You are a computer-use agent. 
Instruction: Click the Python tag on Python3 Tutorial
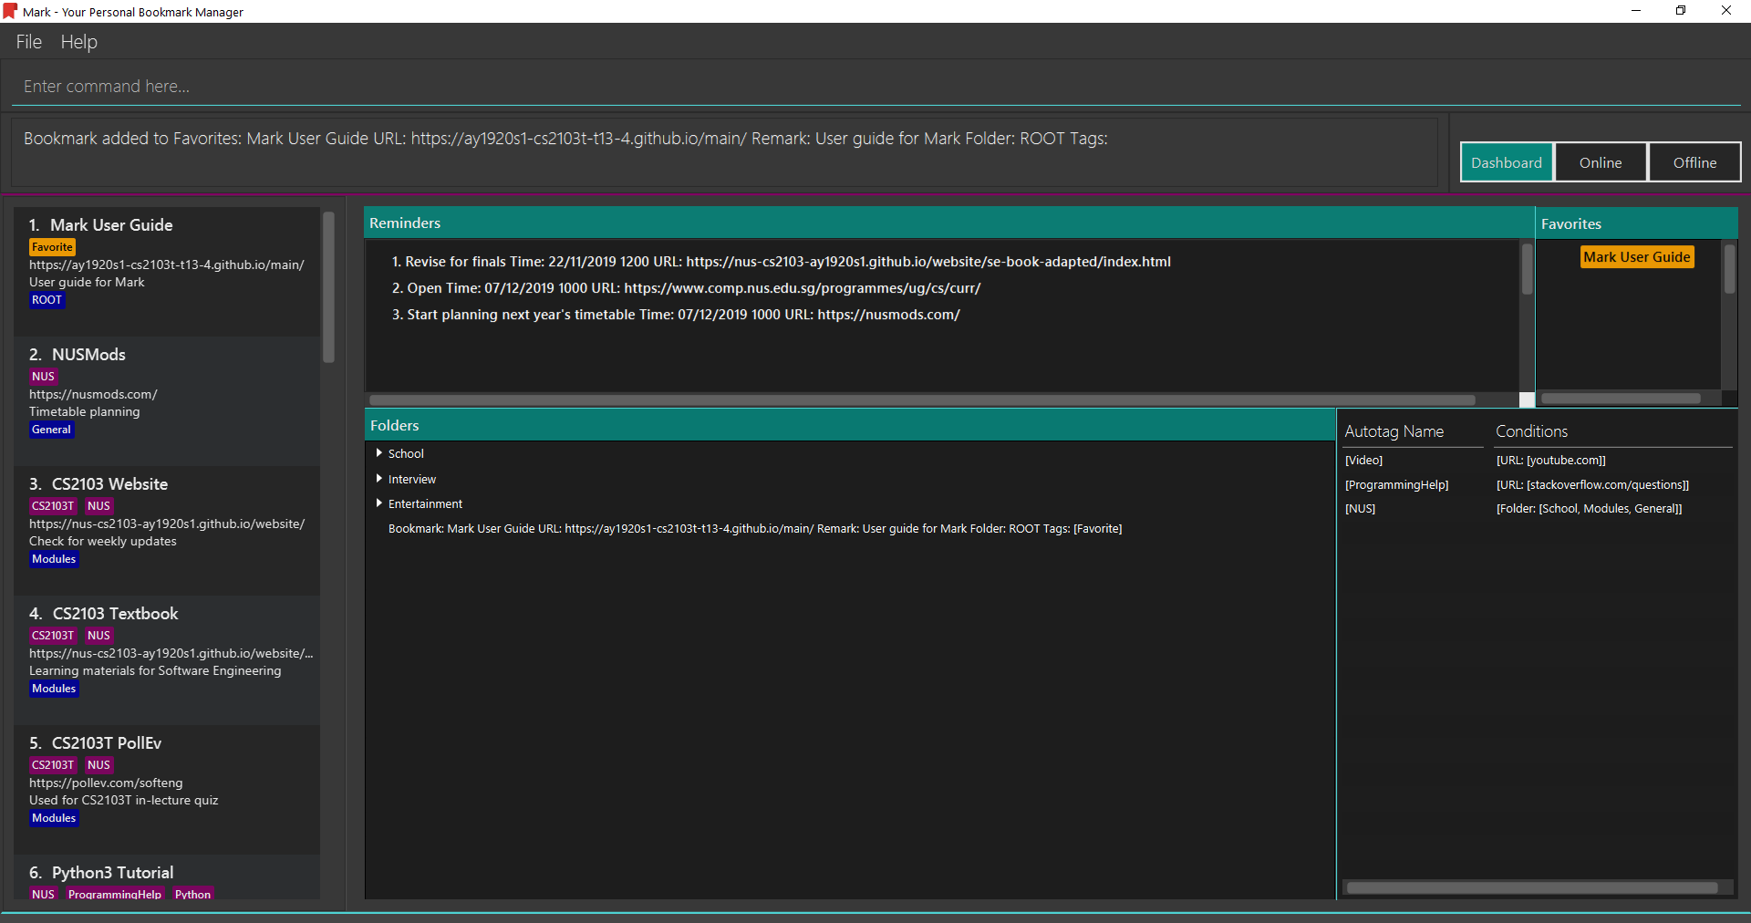[192, 894]
